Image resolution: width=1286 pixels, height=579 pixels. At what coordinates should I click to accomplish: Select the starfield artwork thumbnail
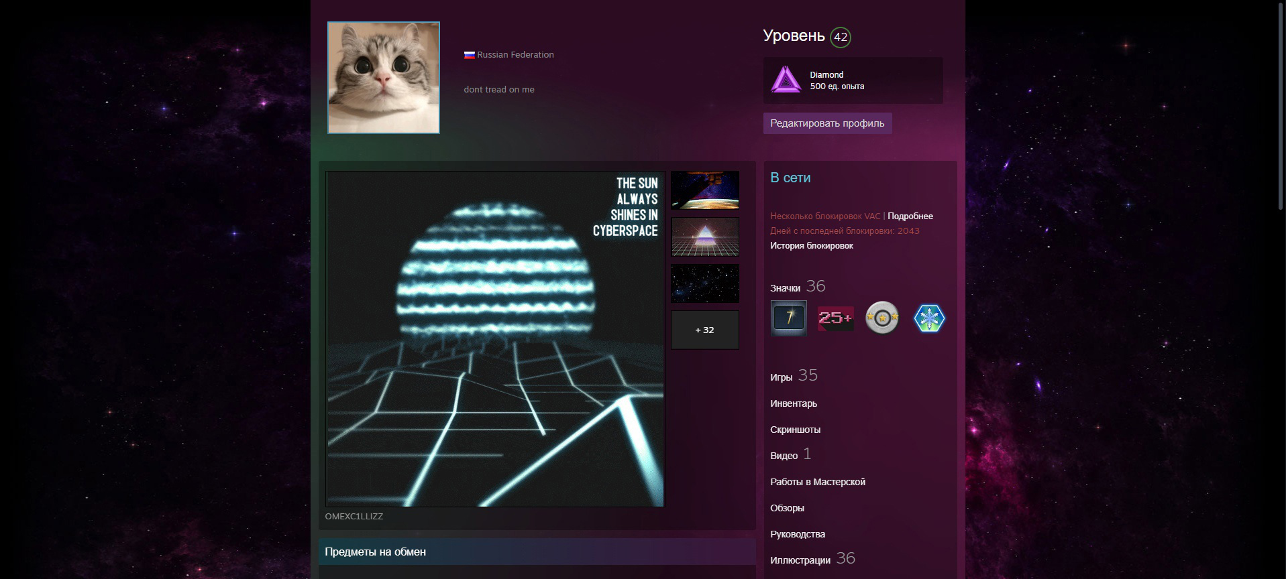(705, 283)
